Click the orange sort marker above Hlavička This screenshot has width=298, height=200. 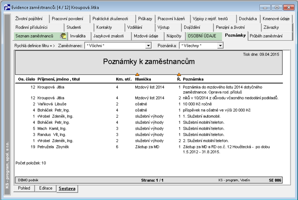pyautogui.click(x=137, y=74)
